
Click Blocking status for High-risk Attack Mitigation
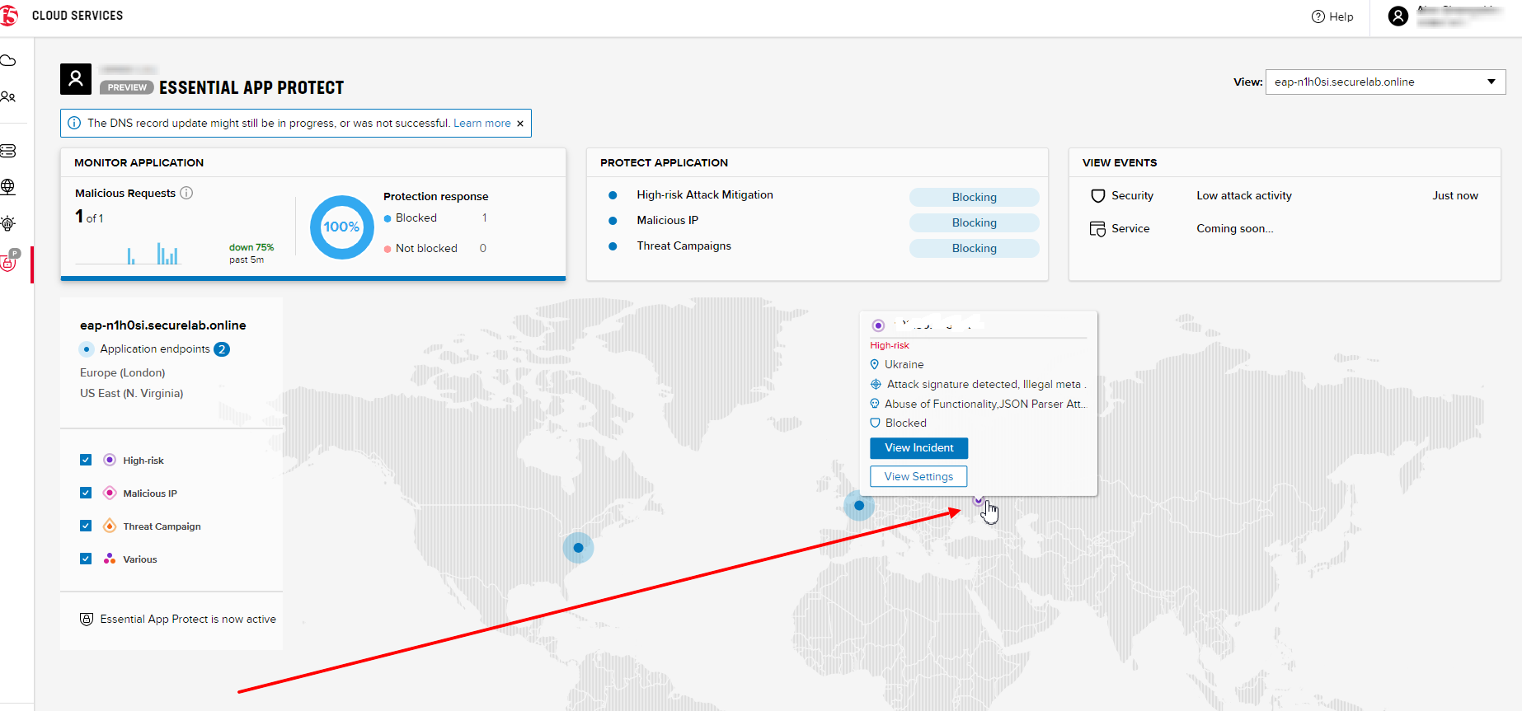click(974, 197)
